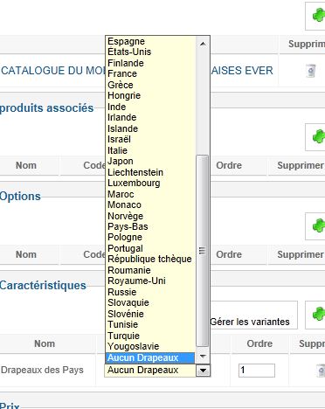Select Royaume-Uni option
This screenshot has height=409, width=325.
pyautogui.click(x=136, y=281)
